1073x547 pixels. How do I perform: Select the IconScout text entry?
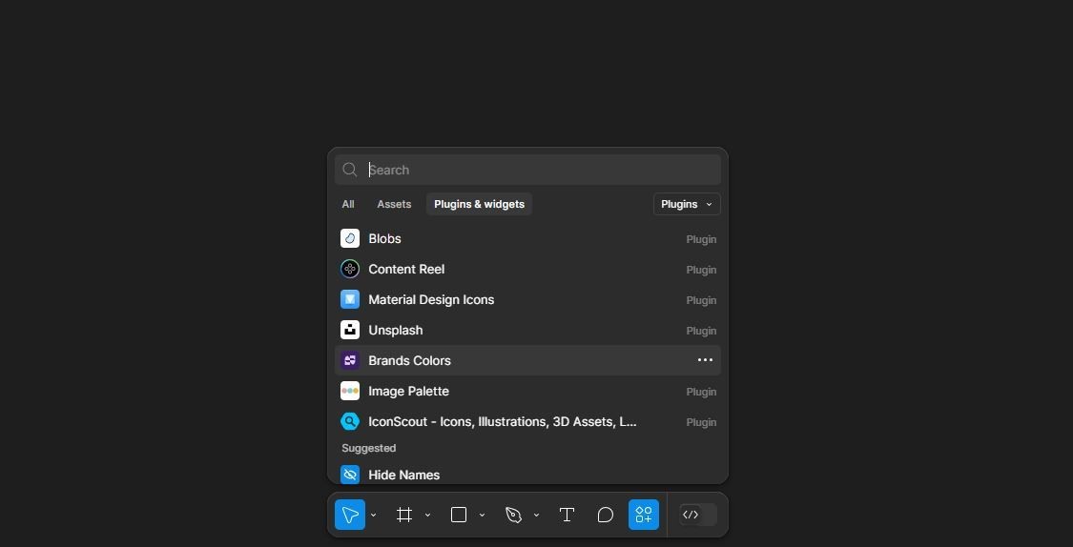tap(503, 421)
